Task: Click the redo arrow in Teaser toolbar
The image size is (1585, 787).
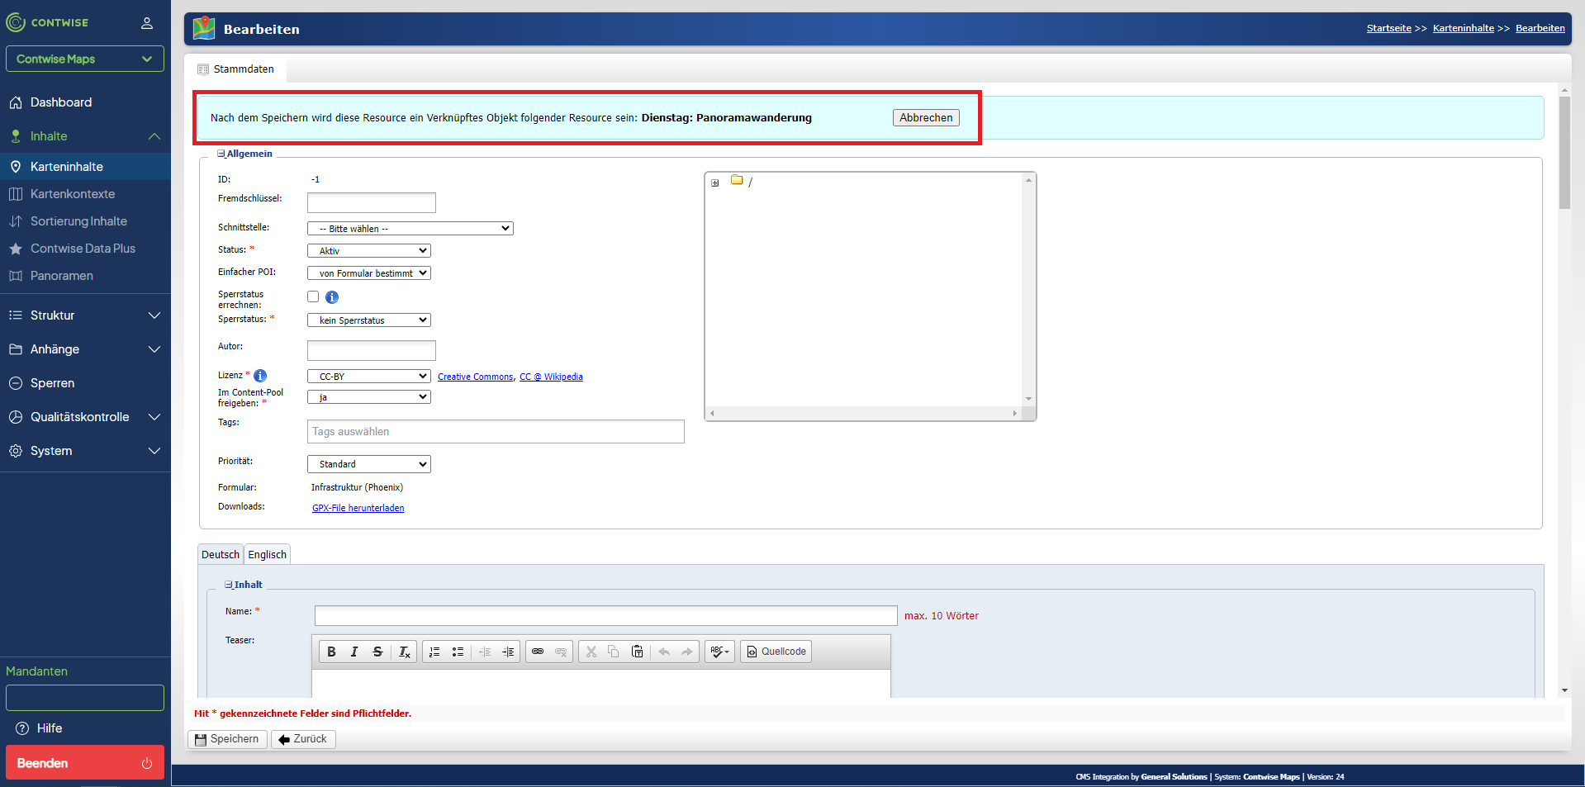Action: tap(687, 652)
